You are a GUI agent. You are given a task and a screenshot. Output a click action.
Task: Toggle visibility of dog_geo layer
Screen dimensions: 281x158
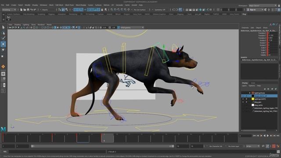point(243,102)
